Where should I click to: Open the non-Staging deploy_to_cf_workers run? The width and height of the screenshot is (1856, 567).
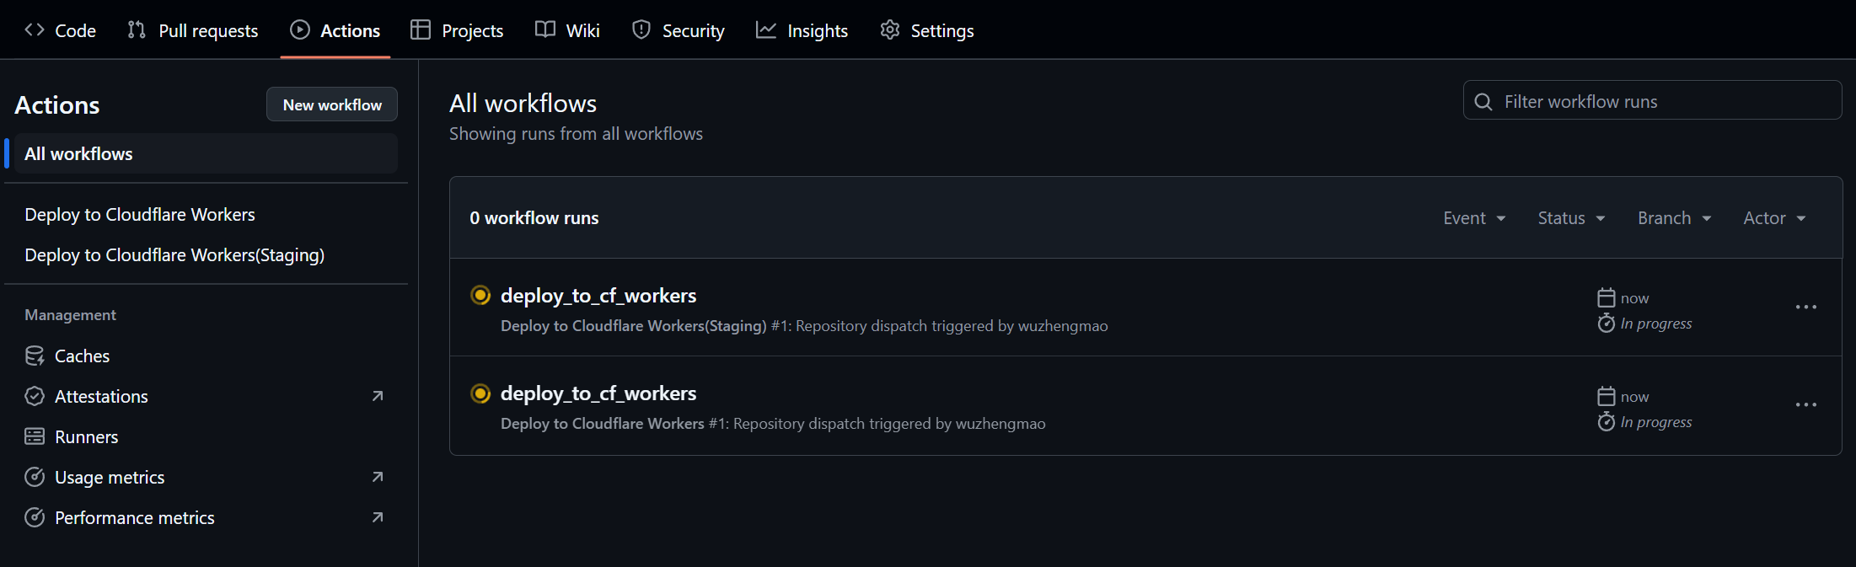coord(598,393)
